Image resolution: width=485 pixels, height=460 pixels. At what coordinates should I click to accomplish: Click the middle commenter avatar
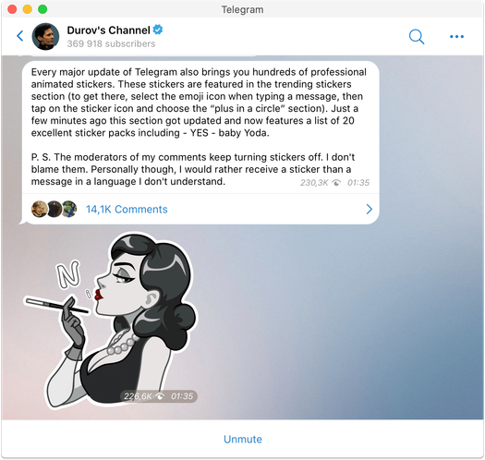pos(55,209)
